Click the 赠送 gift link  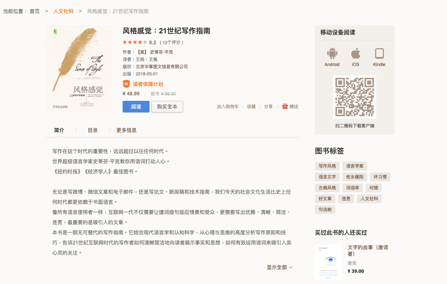294,107
